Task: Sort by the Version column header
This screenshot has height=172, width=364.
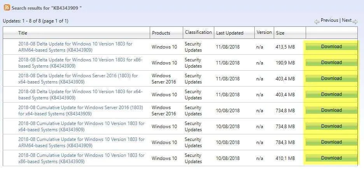Action: click(264, 32)
